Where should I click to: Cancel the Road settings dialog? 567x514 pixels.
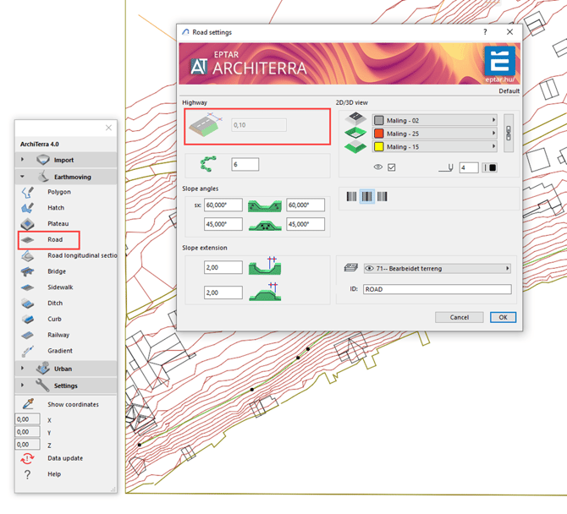coord(459,317)
